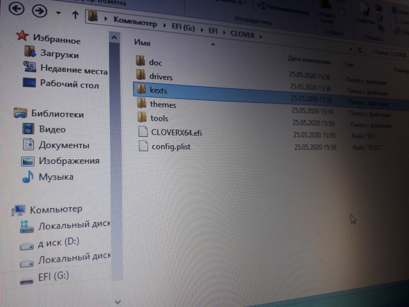The image size is (409, 307).
Task: Select the config.plist file name
Action: coord(171,147)
